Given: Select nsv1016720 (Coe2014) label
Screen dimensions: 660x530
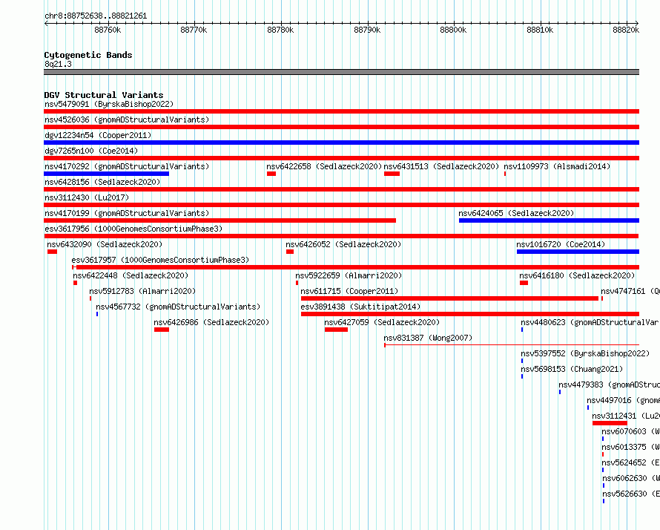Looking at the screenshot, I should coord(561,244).
